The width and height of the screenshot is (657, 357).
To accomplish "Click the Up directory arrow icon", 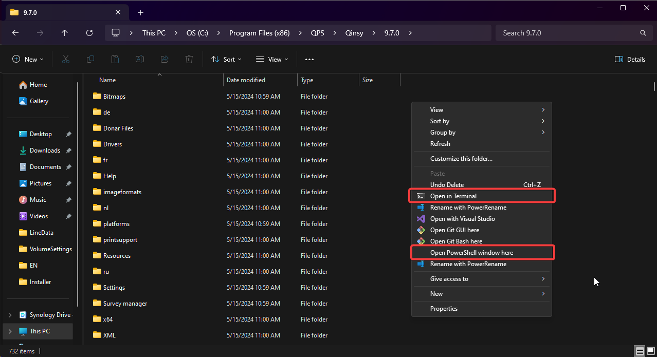I will pyautogui.click(x=64, y=33).
